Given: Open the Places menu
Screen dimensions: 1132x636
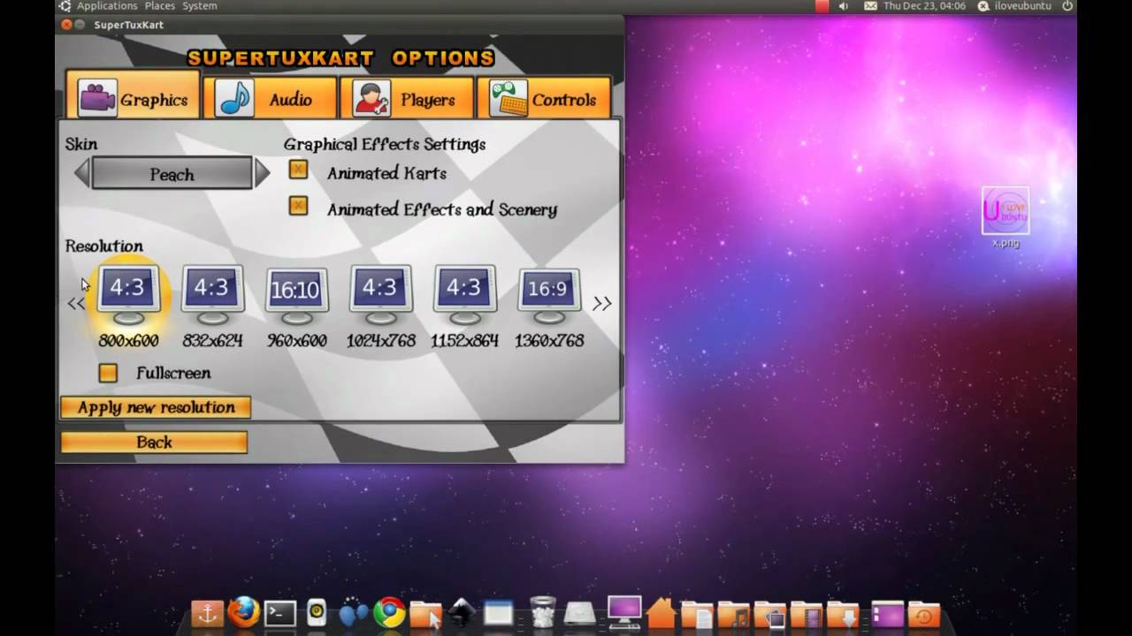Looking at the screenshot, I should 160,6.
